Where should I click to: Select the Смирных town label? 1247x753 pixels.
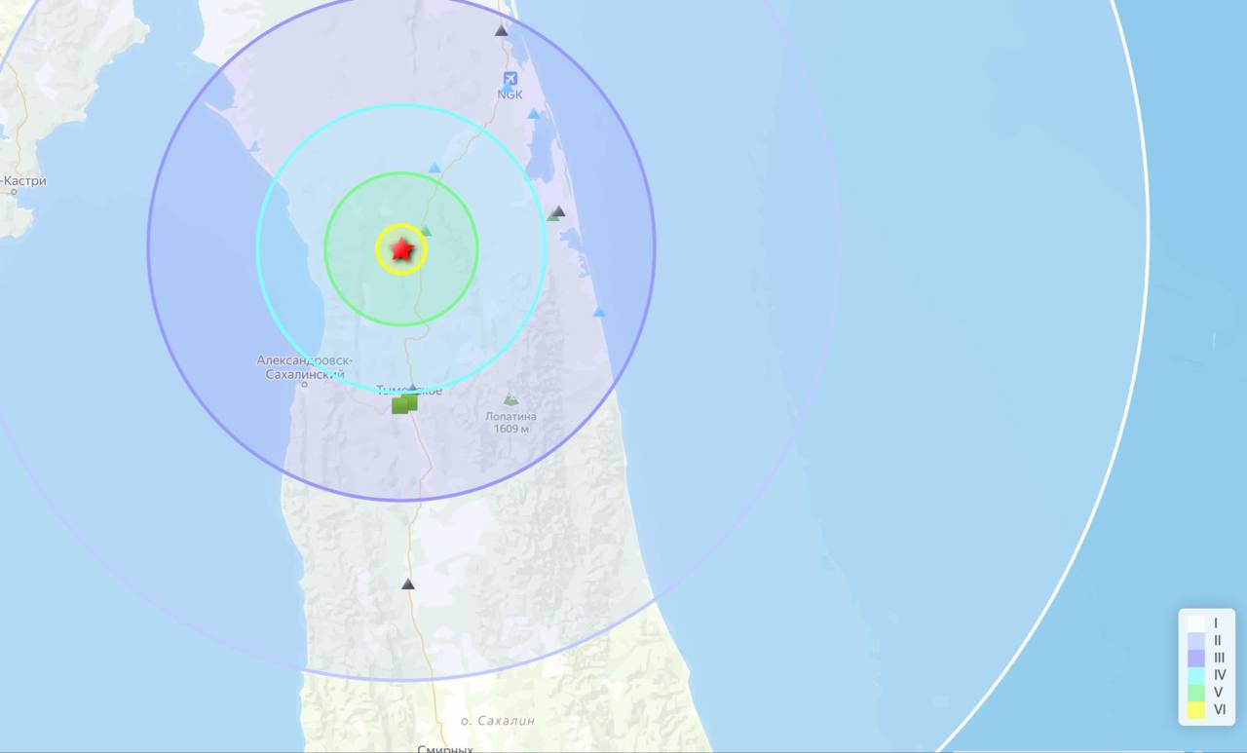445,747
